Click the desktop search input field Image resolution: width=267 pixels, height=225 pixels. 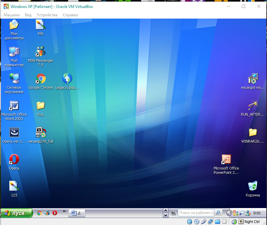pos(196,213)
